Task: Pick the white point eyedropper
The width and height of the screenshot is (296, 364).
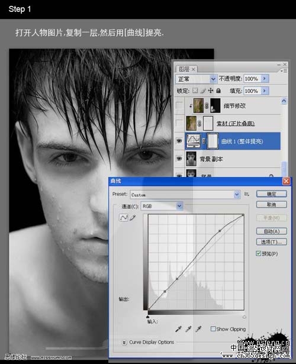Action: coord(198,328)
